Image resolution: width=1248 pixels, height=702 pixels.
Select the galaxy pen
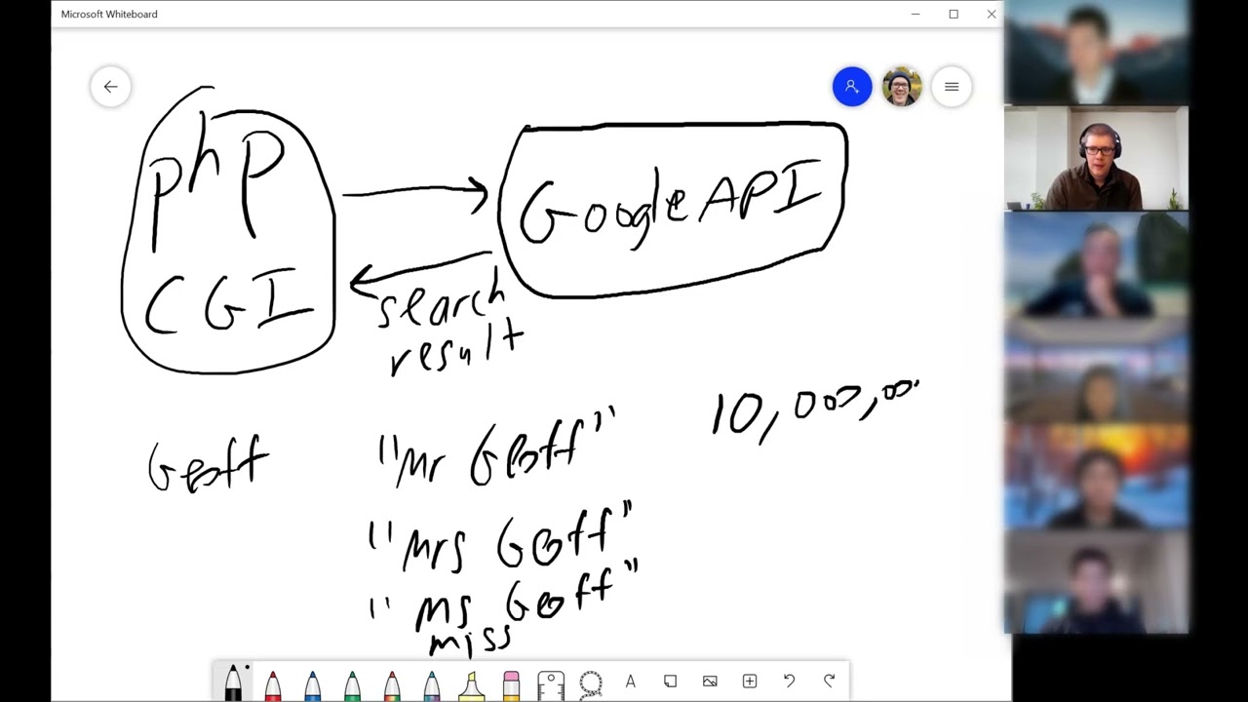[432, 684]
